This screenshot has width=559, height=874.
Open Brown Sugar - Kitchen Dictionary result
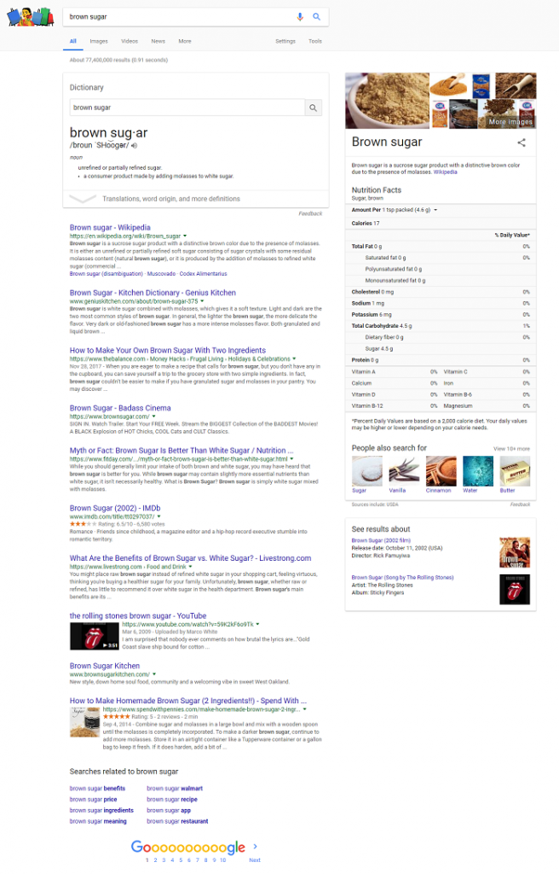(153, 293)
